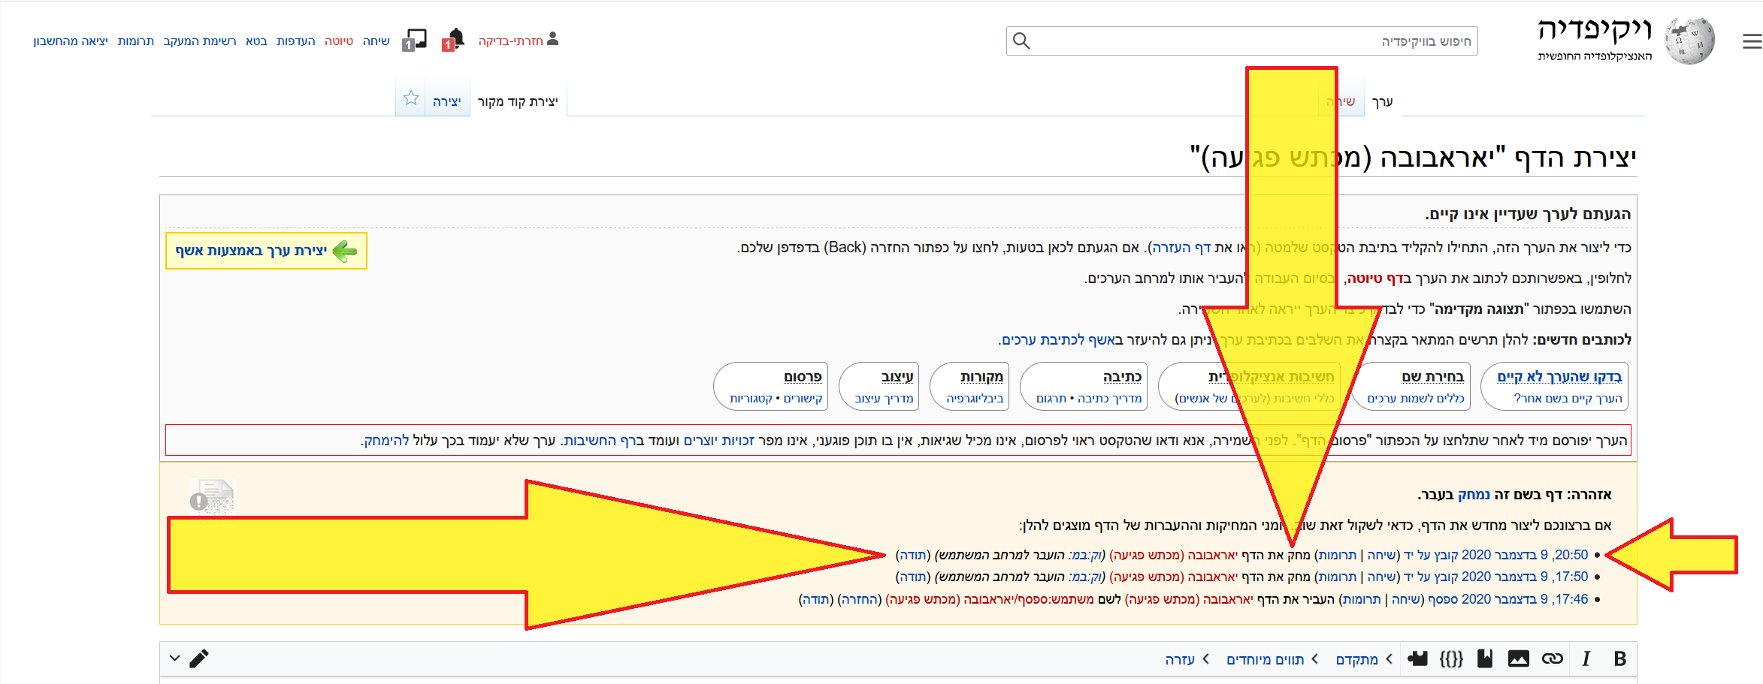The image size is (1763, 684).
Task: Click the Wikipedia globe logo
Action: [1689, 41]
